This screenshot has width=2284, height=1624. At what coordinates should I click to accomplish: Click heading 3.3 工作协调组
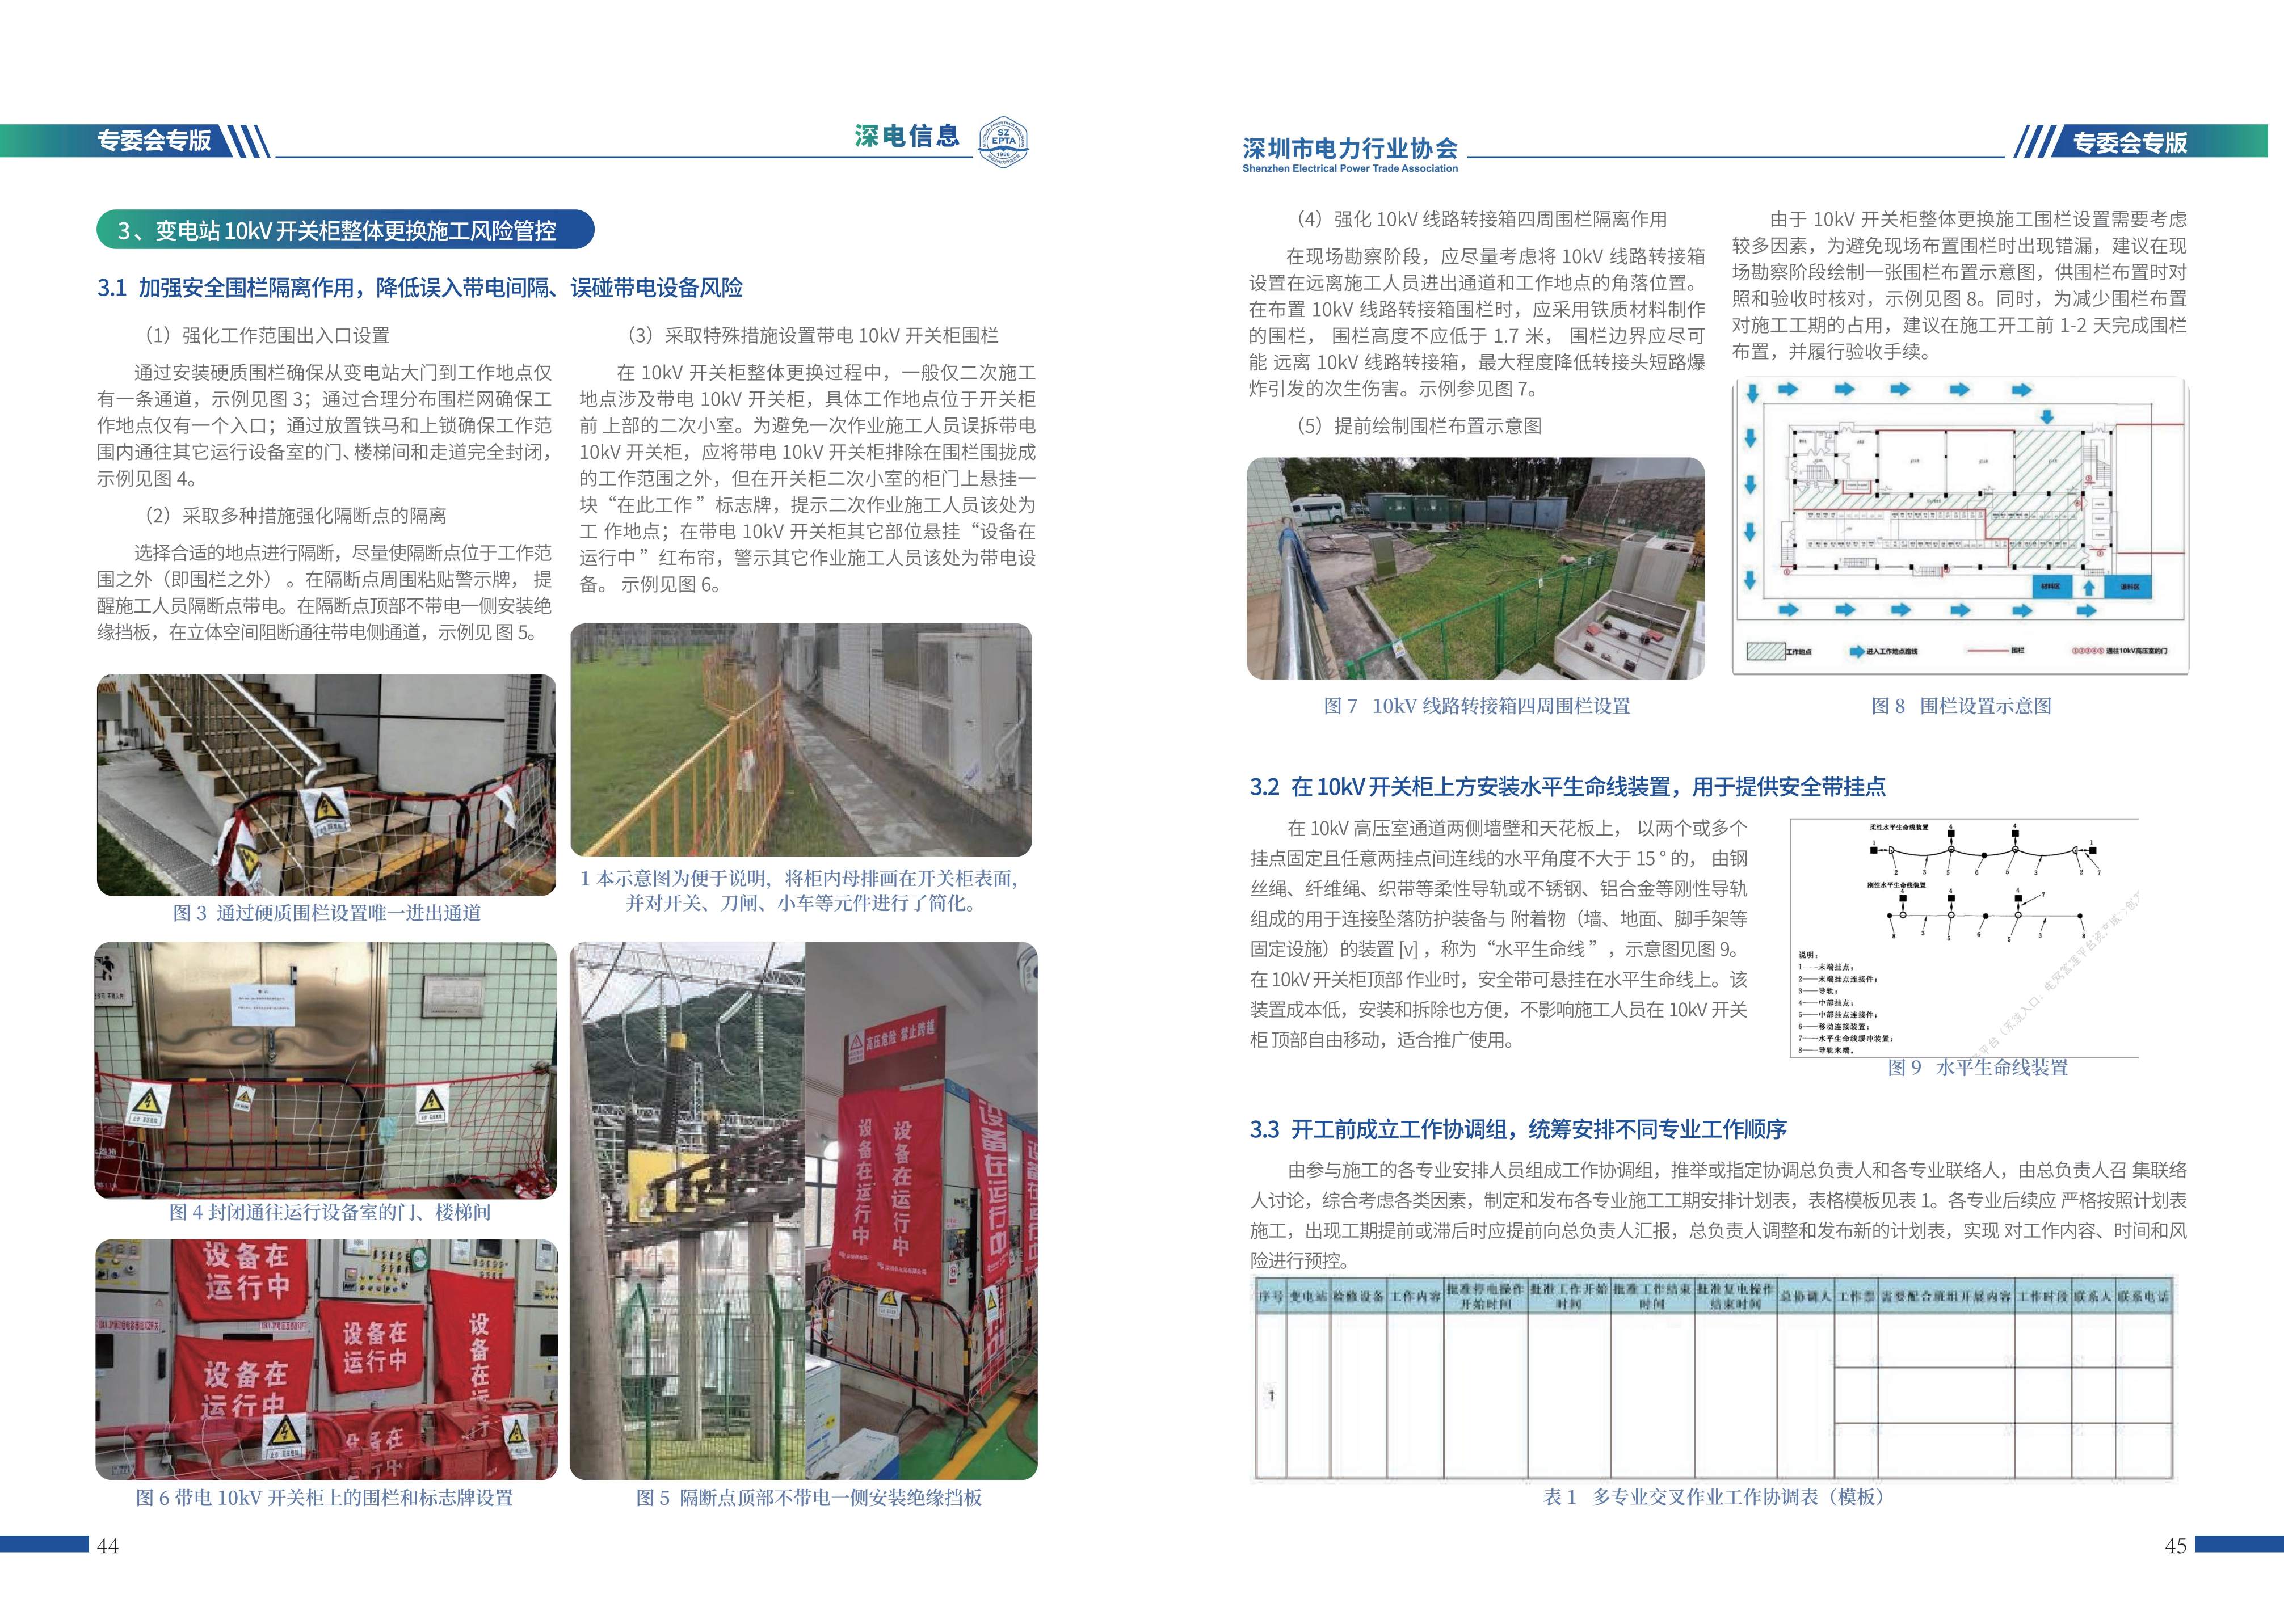1518,1129
